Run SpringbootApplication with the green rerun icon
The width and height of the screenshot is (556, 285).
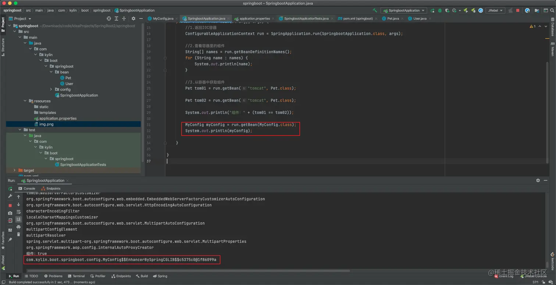432,11
